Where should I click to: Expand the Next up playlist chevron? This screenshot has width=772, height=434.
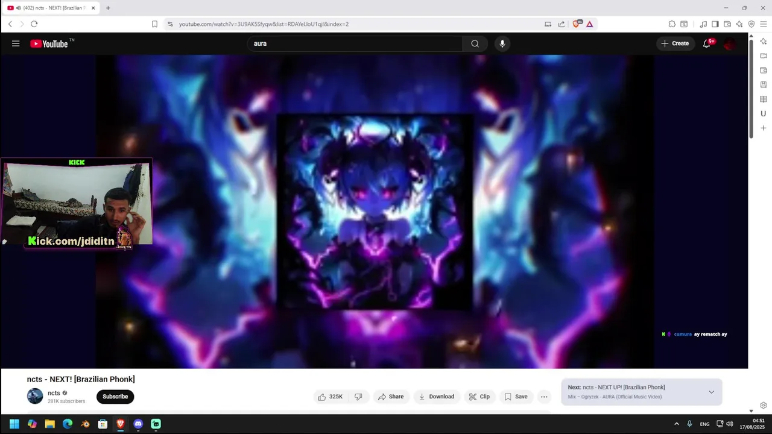tap(711, 392)
